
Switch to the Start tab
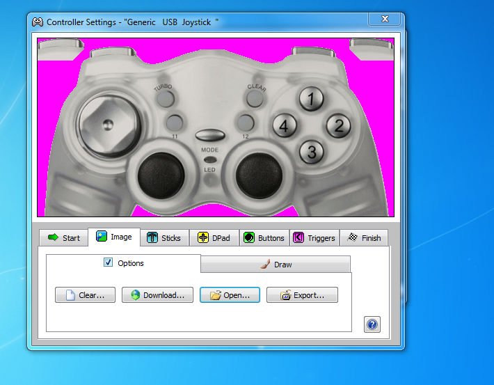point(63,237)
